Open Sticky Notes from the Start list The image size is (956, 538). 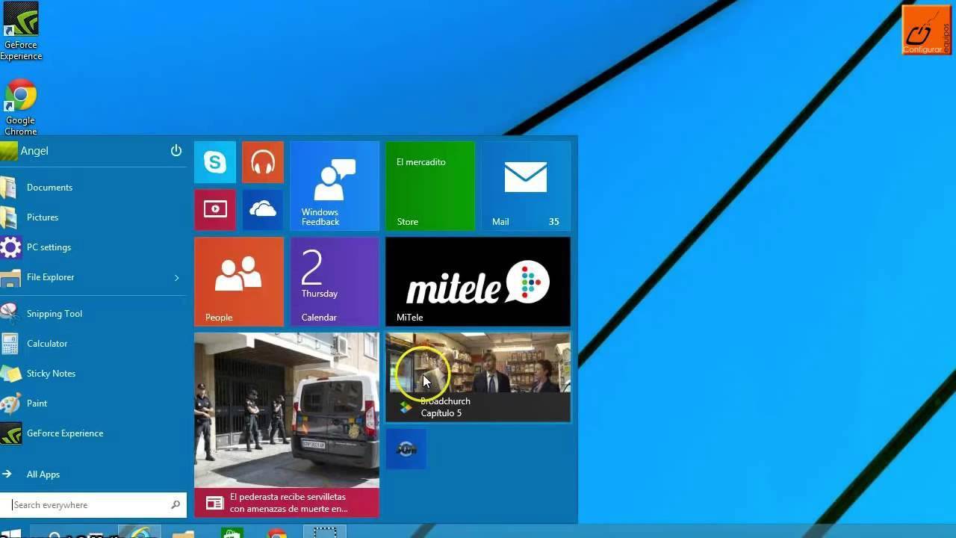[x=51, y=374]
